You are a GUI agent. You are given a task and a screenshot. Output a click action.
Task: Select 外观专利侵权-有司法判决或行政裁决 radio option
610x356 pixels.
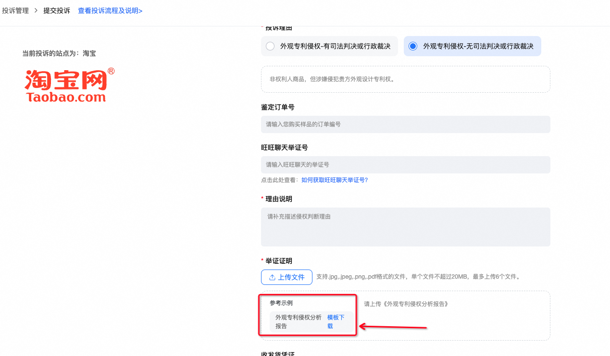329,46
